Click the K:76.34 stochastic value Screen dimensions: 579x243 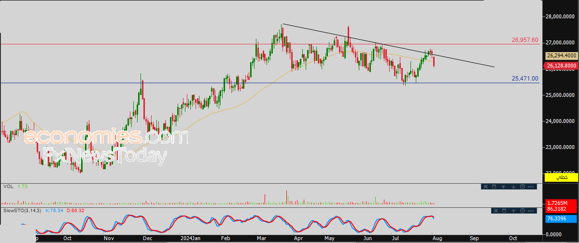pos(54,211)
